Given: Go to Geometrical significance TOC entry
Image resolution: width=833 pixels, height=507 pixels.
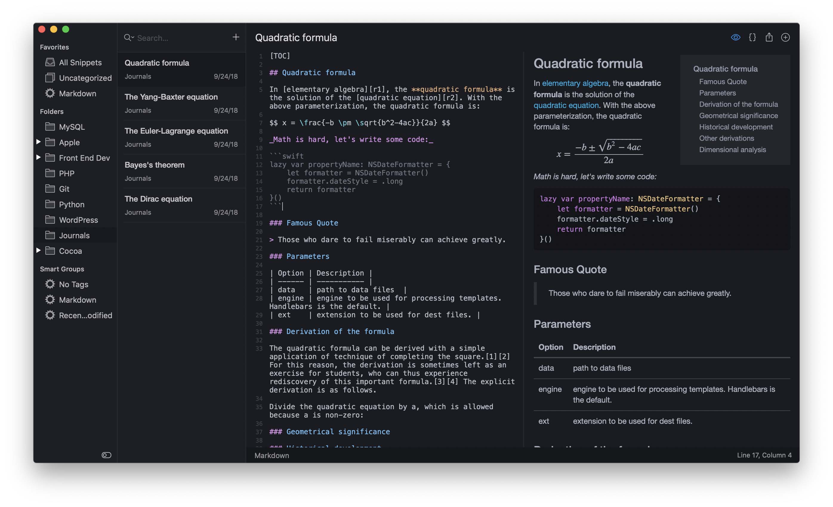Looking at the screenshot, I should pos(738,116).
